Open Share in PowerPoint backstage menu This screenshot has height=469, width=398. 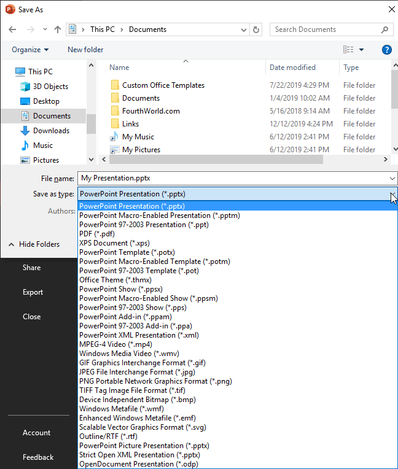(31, 268)
